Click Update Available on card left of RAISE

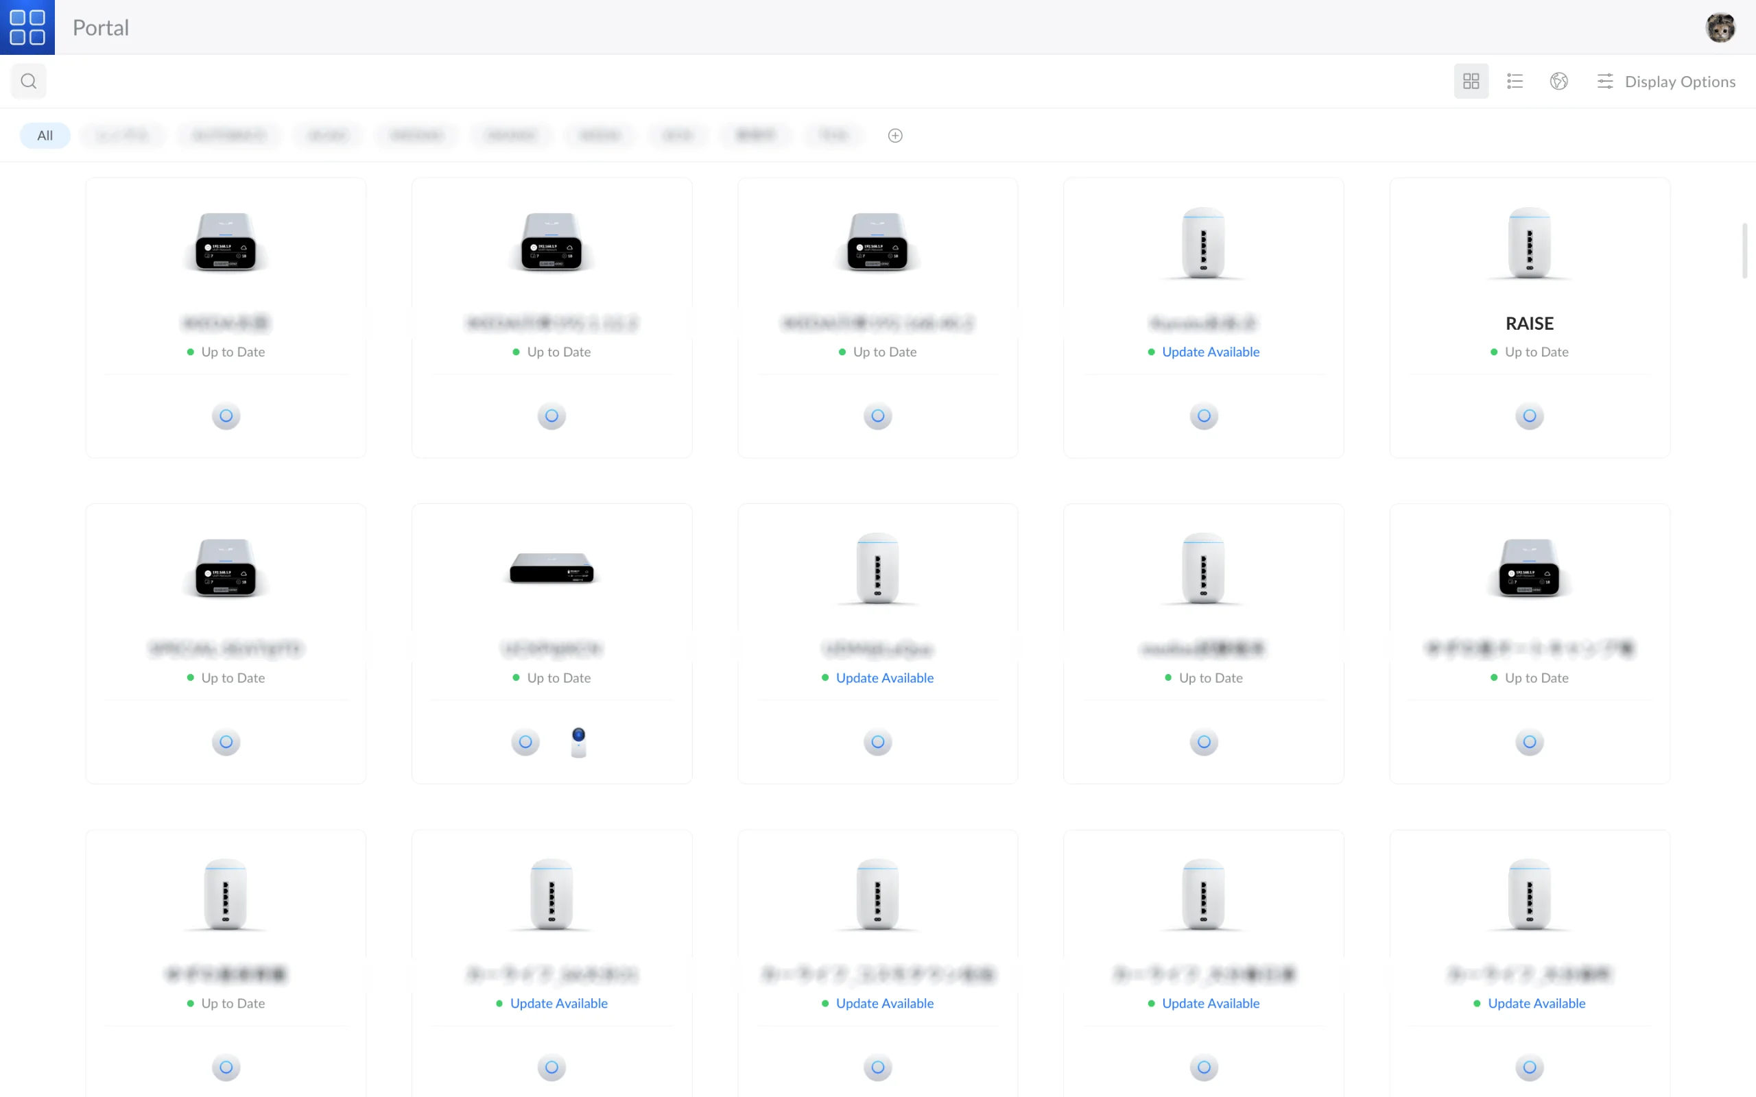[x=1210, y=352]
